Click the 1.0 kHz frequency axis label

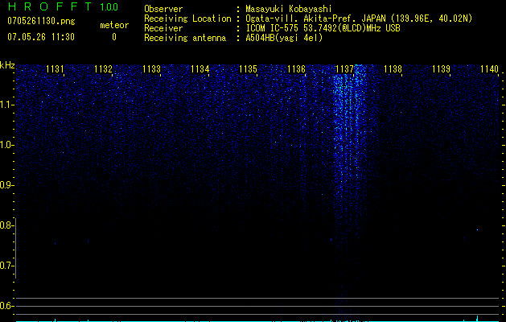pos(6,145)
